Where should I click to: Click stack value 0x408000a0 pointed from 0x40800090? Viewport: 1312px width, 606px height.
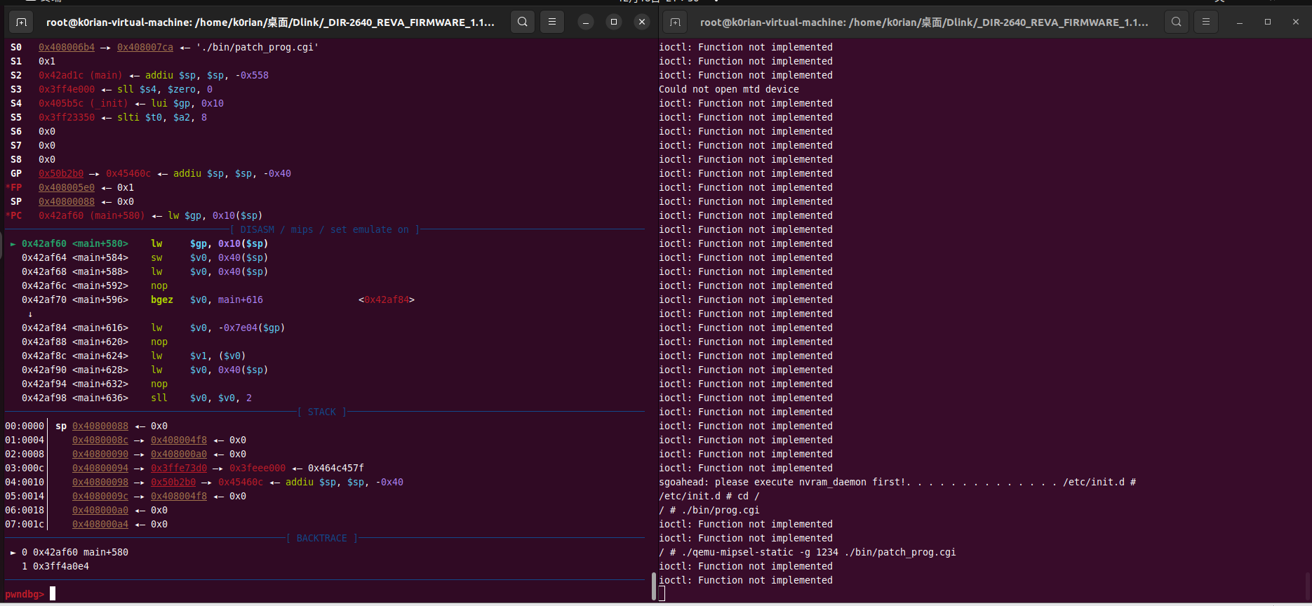(x=179, y=454)
